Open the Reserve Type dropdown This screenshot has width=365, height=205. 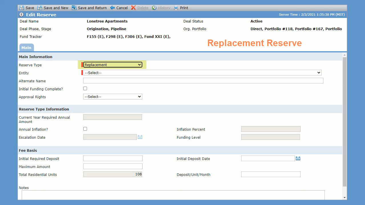point(113,65)
